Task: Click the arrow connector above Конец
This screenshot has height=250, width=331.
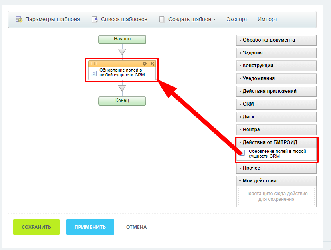Action: [122, 88]
